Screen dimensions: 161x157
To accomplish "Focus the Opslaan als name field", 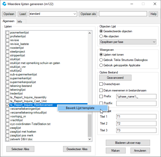I will (123, 14).
